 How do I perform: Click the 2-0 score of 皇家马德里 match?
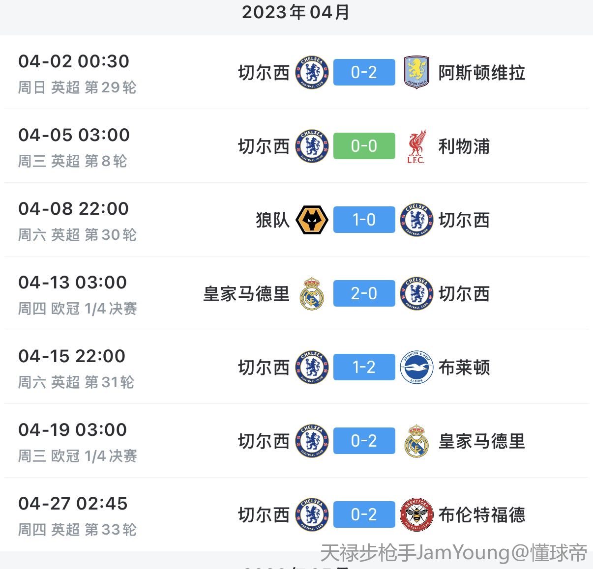pos(364,293)
